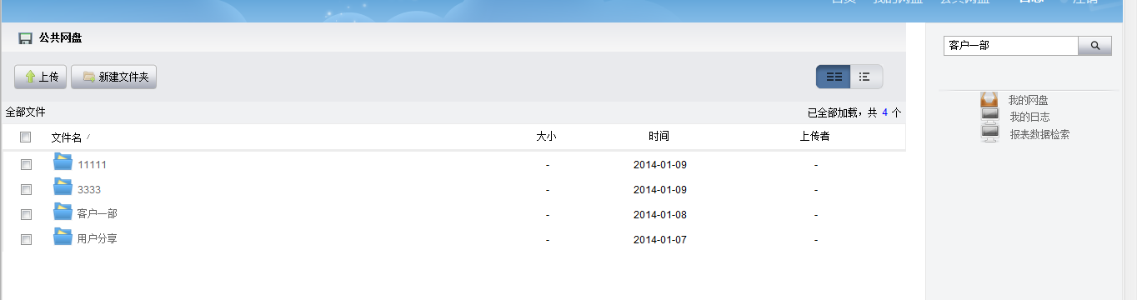1137x300 pixels.
Task: Tick the select-all checkbox in header
Action: coord(26,137)
